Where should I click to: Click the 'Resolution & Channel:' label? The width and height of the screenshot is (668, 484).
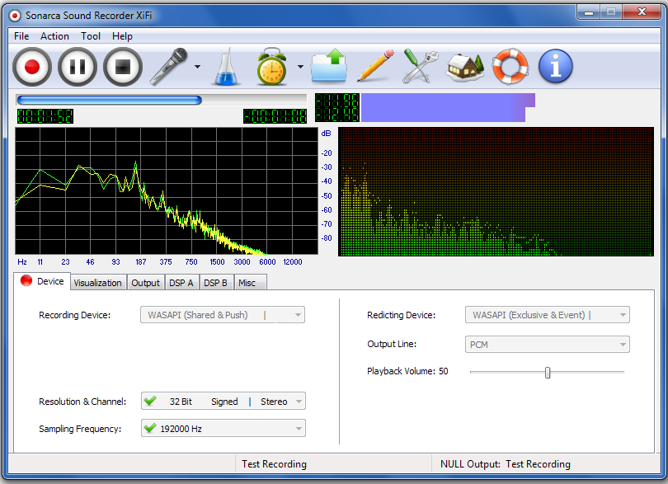click(82, 402)
